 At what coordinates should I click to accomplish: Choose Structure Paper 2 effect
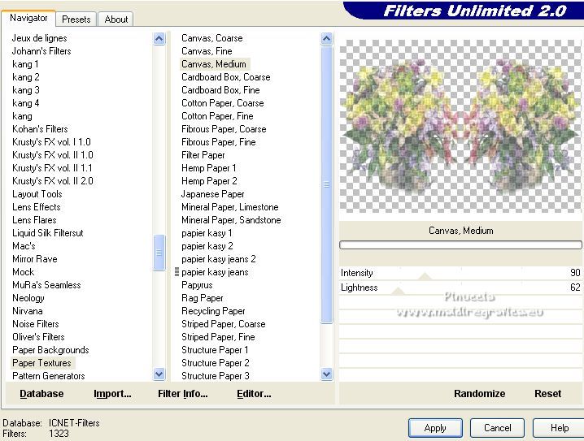click(216, 363)
